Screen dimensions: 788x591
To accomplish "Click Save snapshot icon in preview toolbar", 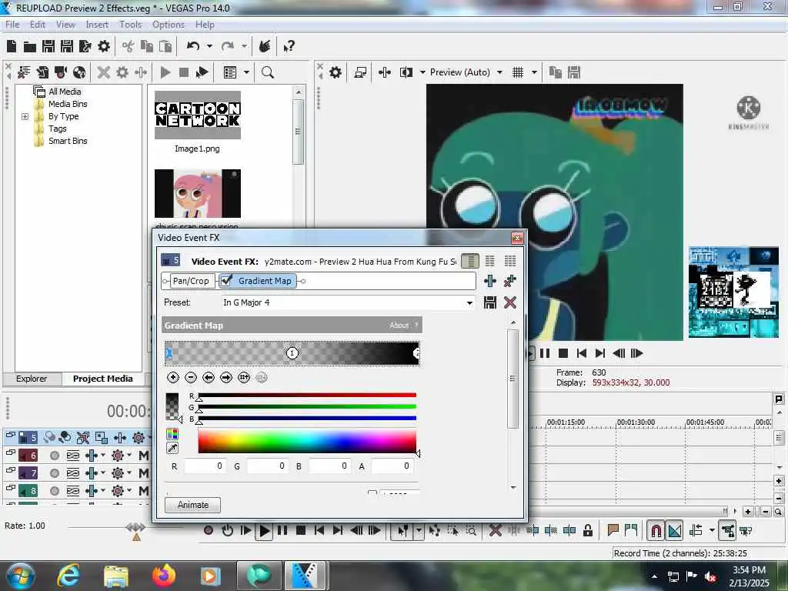I will click(x=574, y=72).
